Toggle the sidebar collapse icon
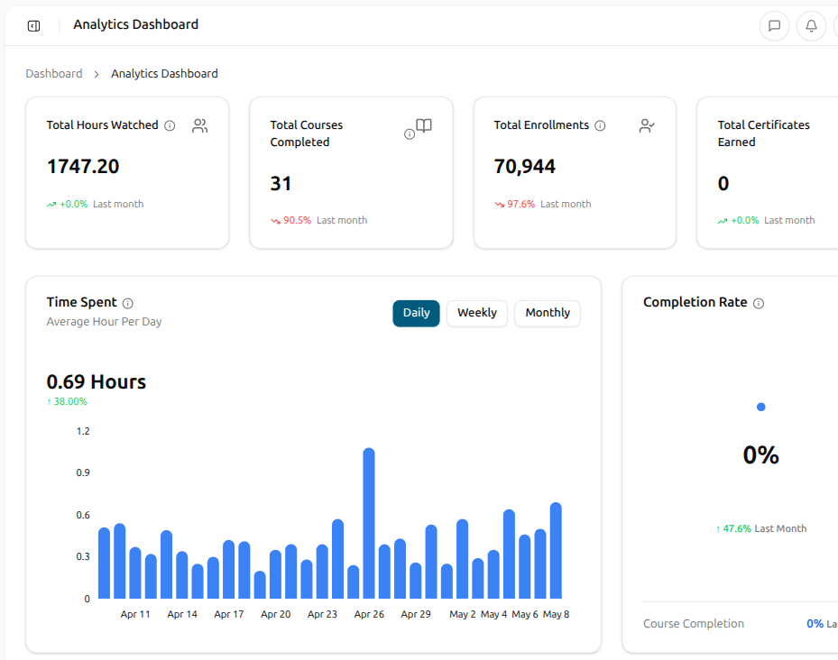Image resolution: width=838 pixels, height=660 pixels. (x=33, y=25)
